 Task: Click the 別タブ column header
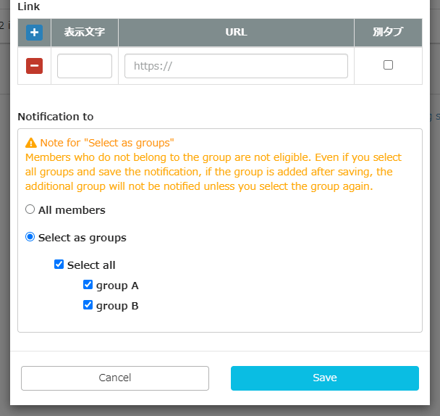coord(388,33)
